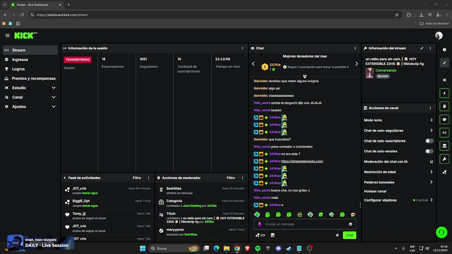Open Configurar objetivos settings
Image resolution: width=452 pixels, height=254 pixels.
pyautogui.click(x=399, y=200)
